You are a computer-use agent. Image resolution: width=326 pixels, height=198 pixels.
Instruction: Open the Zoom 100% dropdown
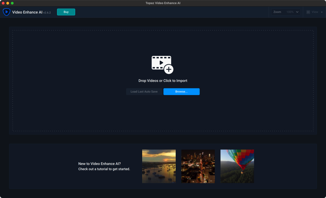click(x=286, y=12)
